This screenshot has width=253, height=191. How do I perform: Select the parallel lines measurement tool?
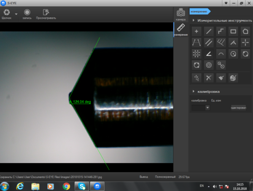click(209, 43)
